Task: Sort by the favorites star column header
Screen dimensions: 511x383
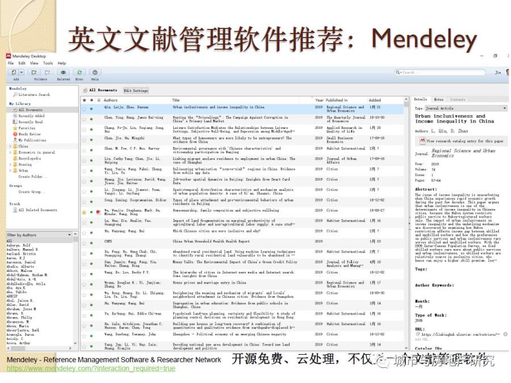Action: point(85,100)
